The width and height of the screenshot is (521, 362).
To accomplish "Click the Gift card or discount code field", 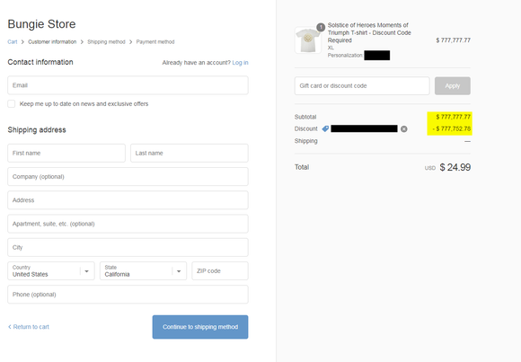I will click(362, 85).
